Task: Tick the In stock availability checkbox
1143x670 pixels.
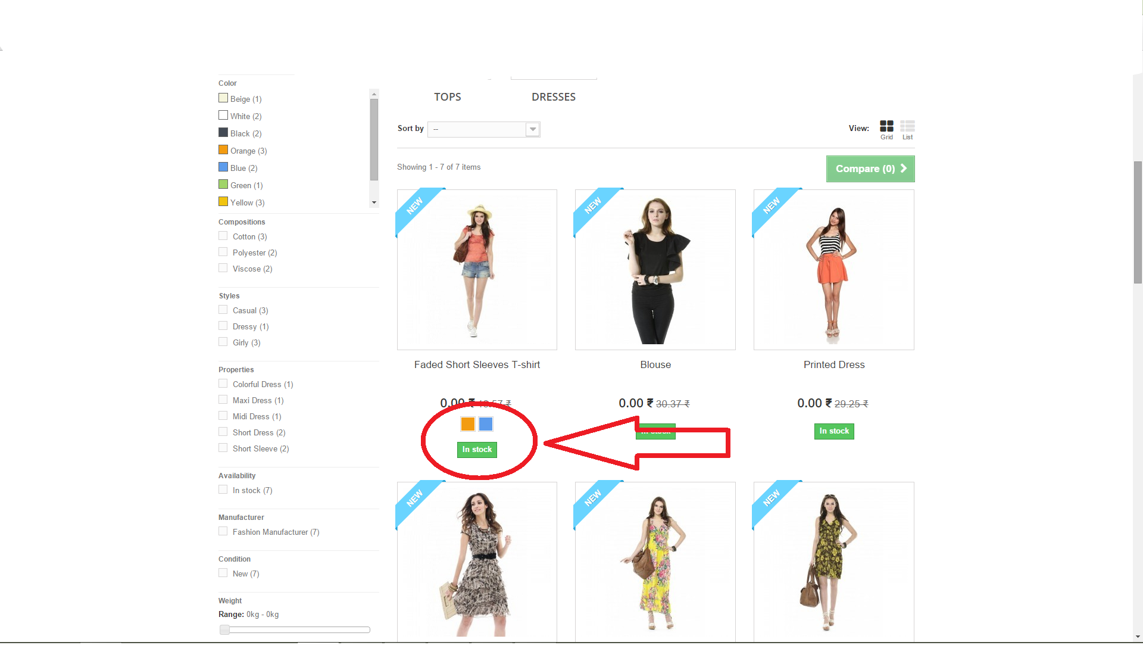Action: (223, 490)
